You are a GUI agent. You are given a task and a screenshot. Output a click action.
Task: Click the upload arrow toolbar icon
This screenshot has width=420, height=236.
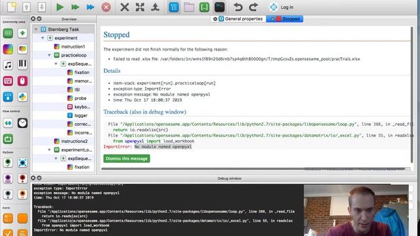[x=156, y=7]
